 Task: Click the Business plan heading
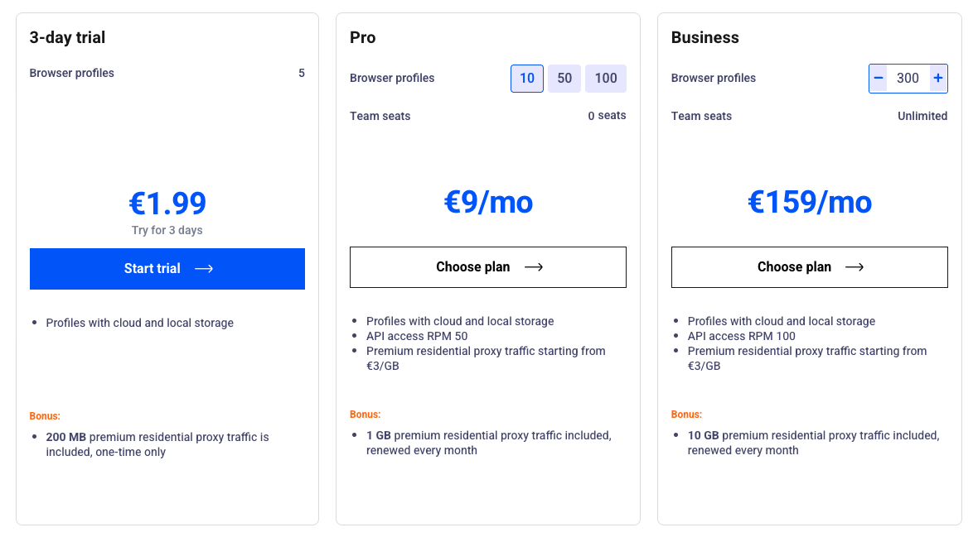(x=704, y=37)
